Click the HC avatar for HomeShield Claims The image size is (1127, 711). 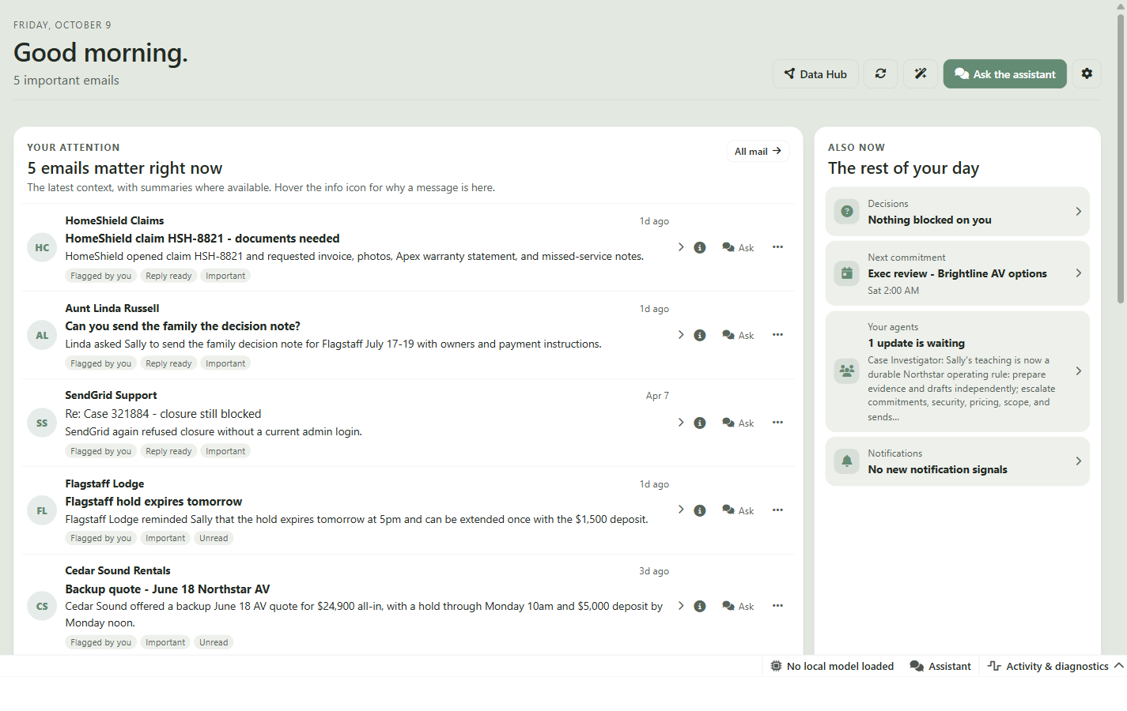[42, 247]
